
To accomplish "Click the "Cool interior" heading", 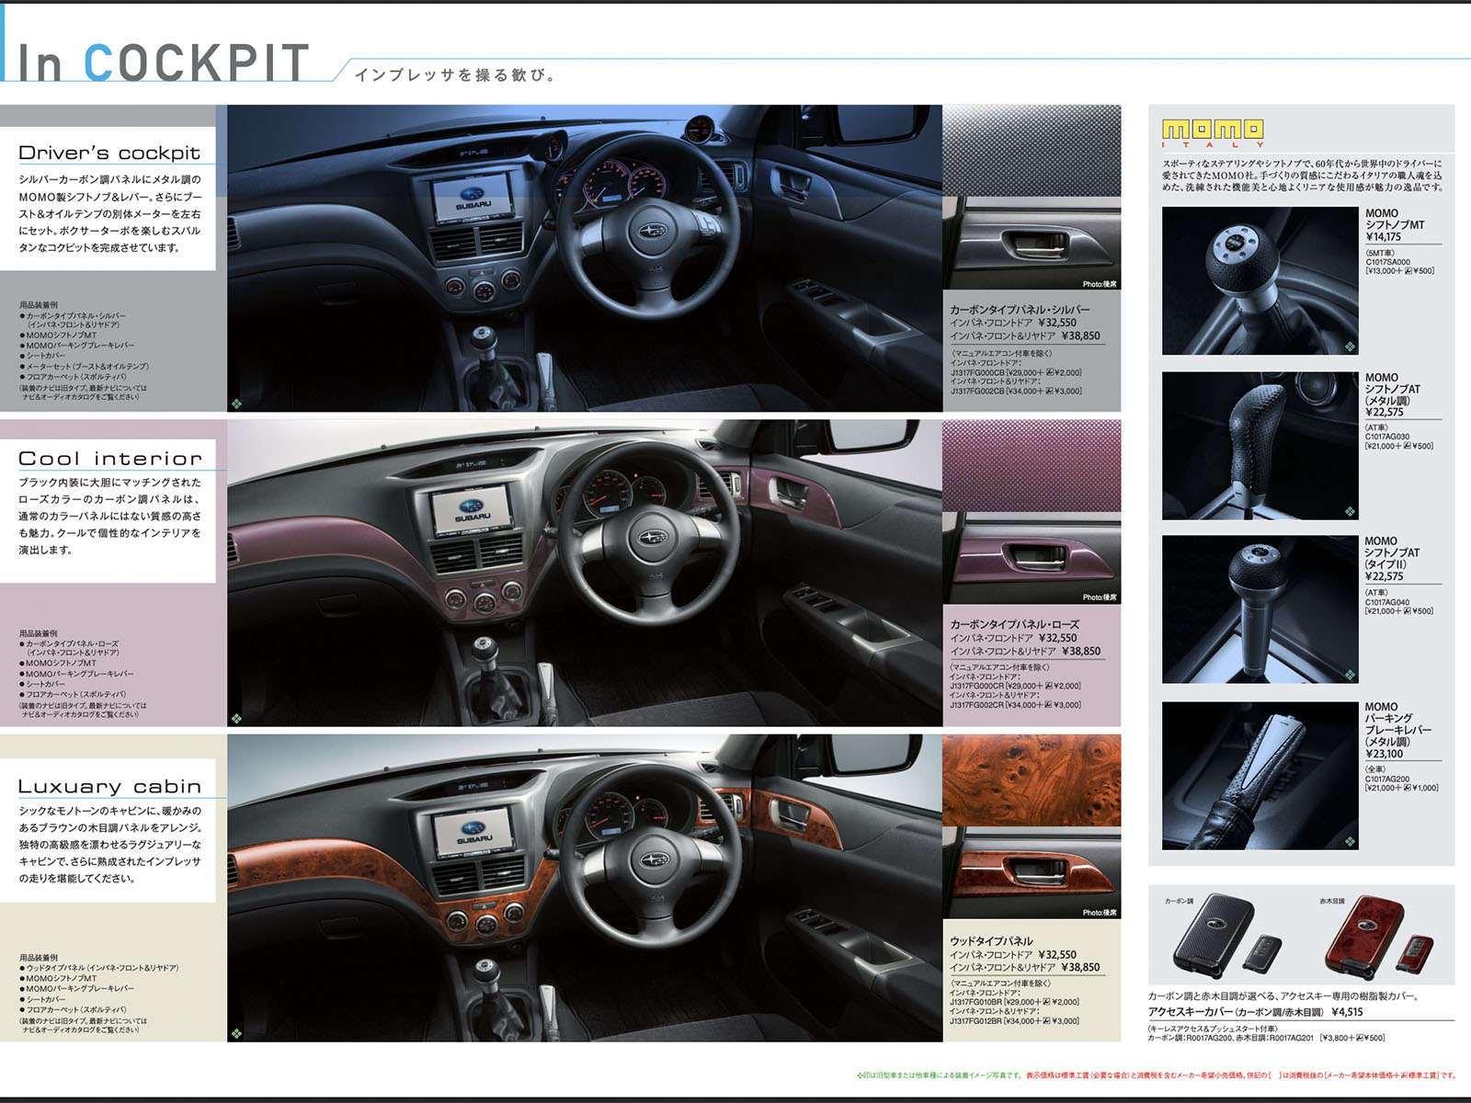I will tap(109, 458).
